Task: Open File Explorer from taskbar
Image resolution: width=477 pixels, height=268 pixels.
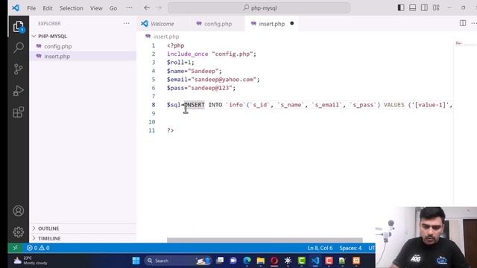Action: coord(261,261)
